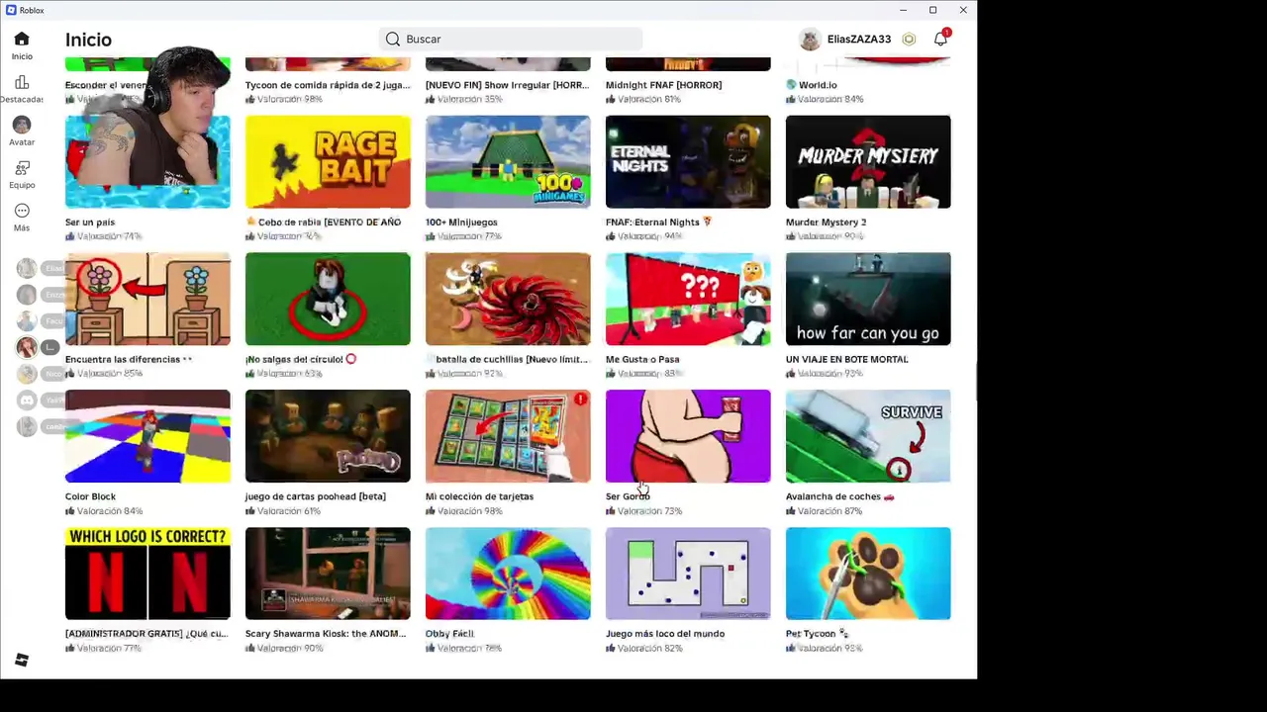Image resolution: width=1267 pixels, height=712 pixels.
Task: Open Juego más loco del mundo thumbnail
Action: (688, 574)
